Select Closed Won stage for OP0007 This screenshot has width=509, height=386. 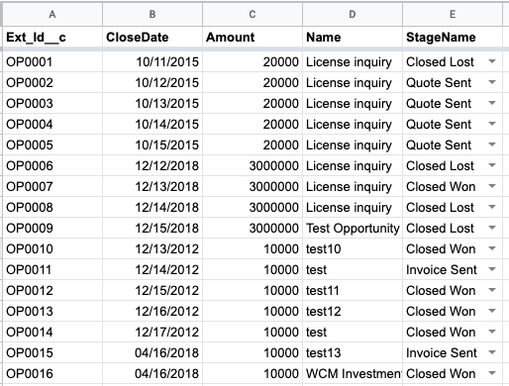coord(453,186)
